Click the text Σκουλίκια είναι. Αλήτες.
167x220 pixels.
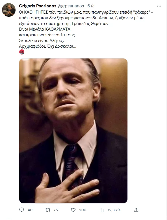(x=41, y=41)
